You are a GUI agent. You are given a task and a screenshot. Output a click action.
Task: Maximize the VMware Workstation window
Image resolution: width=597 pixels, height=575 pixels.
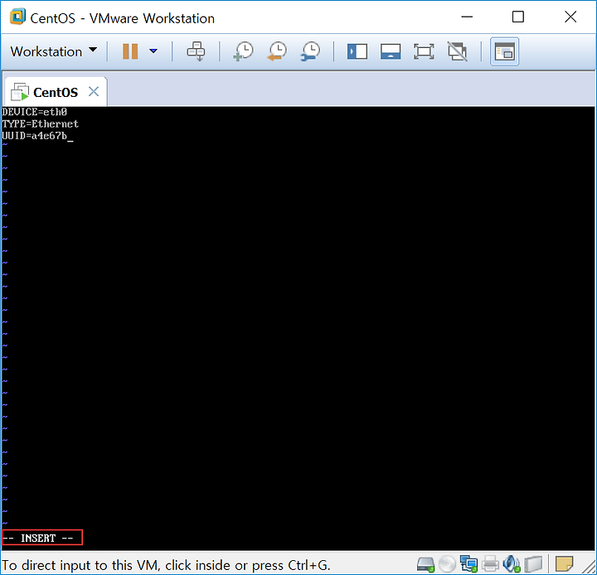click(517, 17)
